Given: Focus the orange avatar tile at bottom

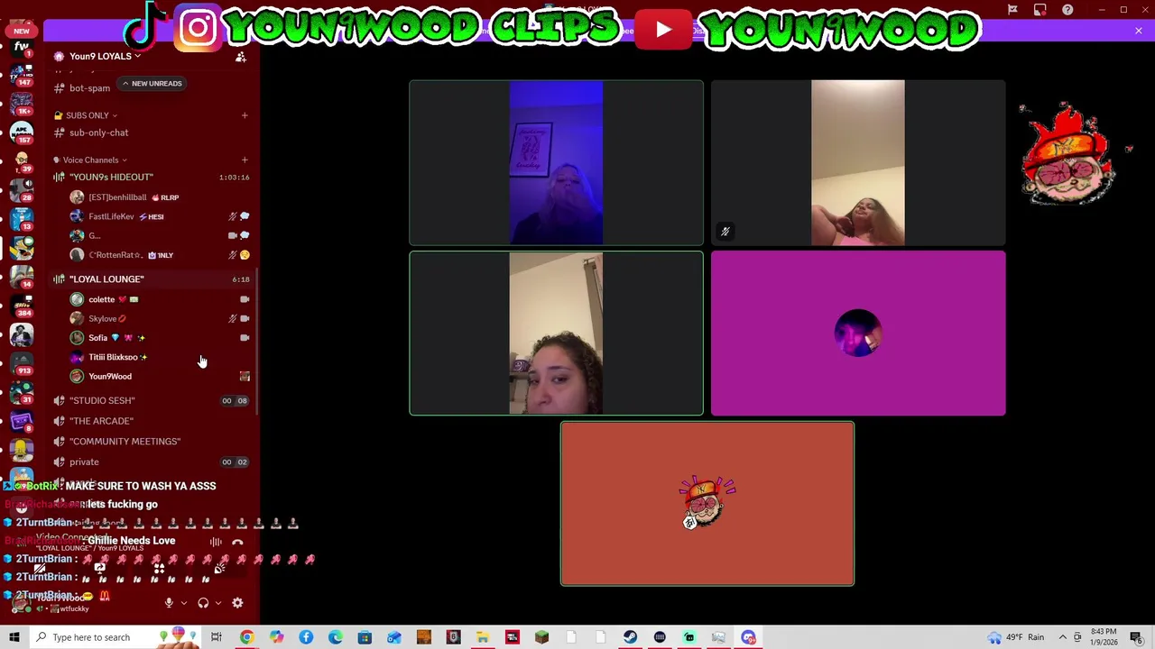Looking at the screenshot, I should (x=707, y=504).
